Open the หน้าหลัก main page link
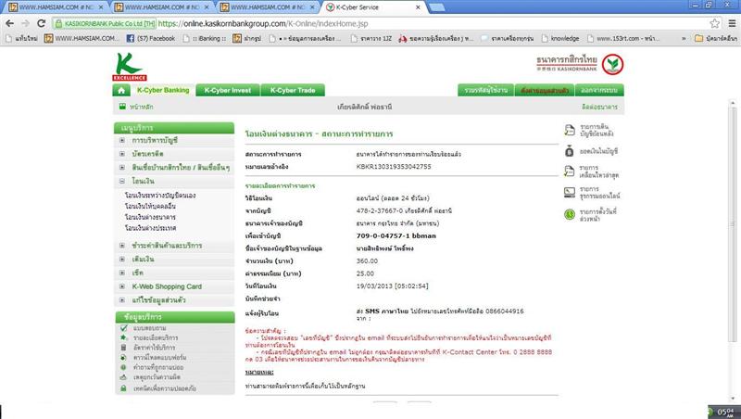The image size is (741, 419). (x=142, y=107)
